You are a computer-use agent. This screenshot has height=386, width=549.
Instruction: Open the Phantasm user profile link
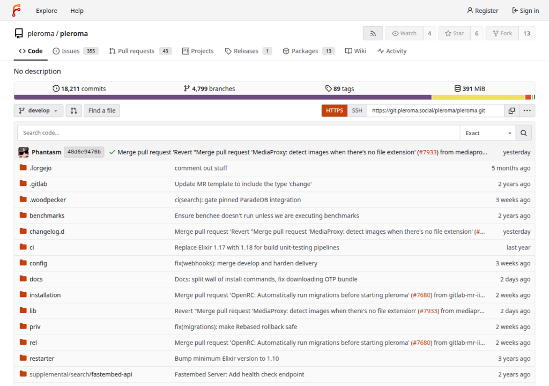(x=47, y=152)
